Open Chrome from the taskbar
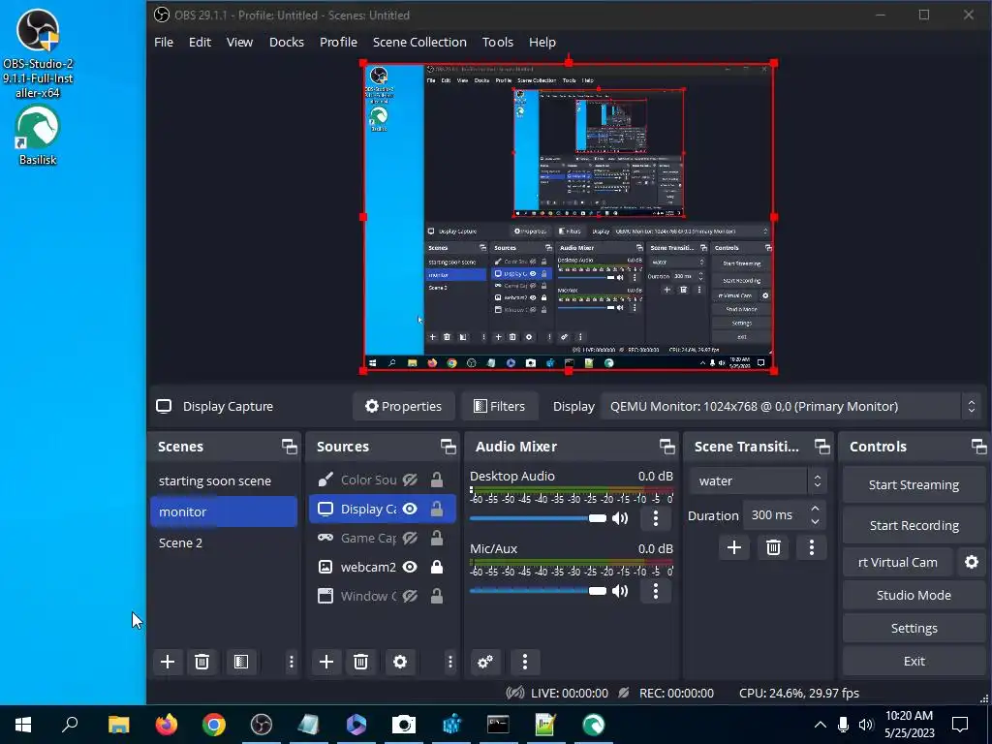 214,725
